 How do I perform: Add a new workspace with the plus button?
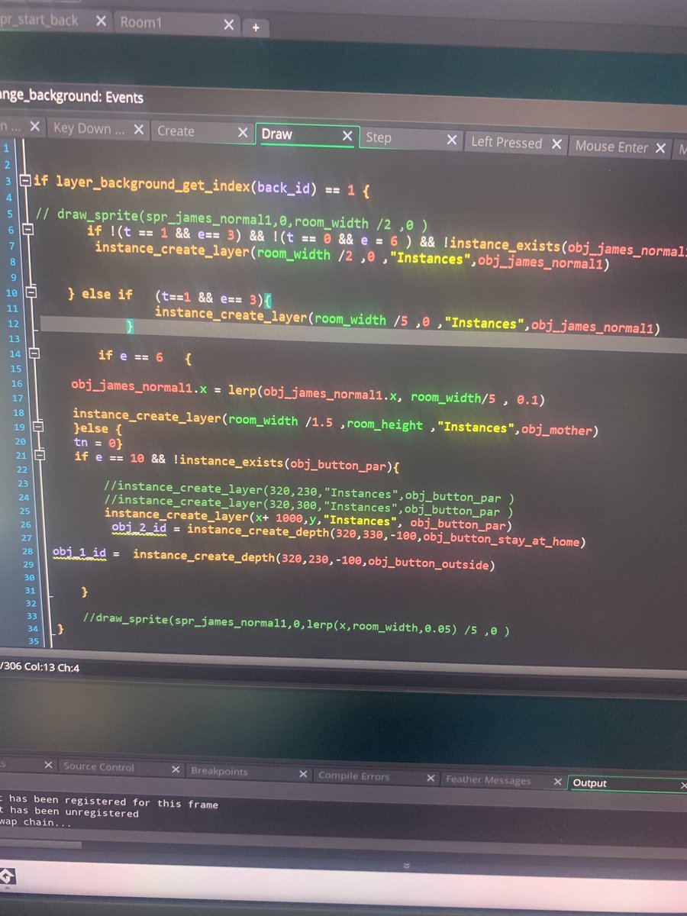click(256, 27)
